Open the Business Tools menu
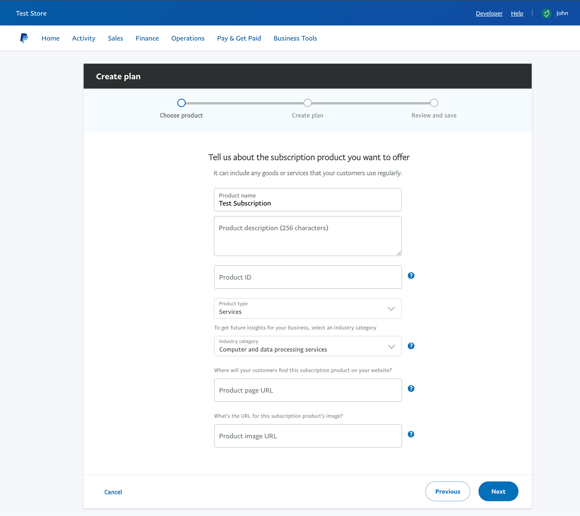This screenshot has height=516, width=580. tap(295, 38)
